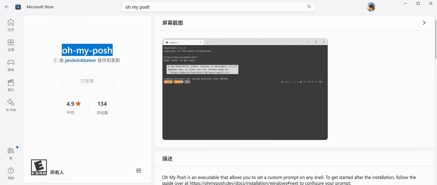Open the Library (库) page
The width and height of the screenshot is (437, 185).
pyautogui.click(x=11, y=153)
